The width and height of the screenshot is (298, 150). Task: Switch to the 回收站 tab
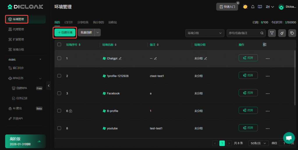(113, 22)
